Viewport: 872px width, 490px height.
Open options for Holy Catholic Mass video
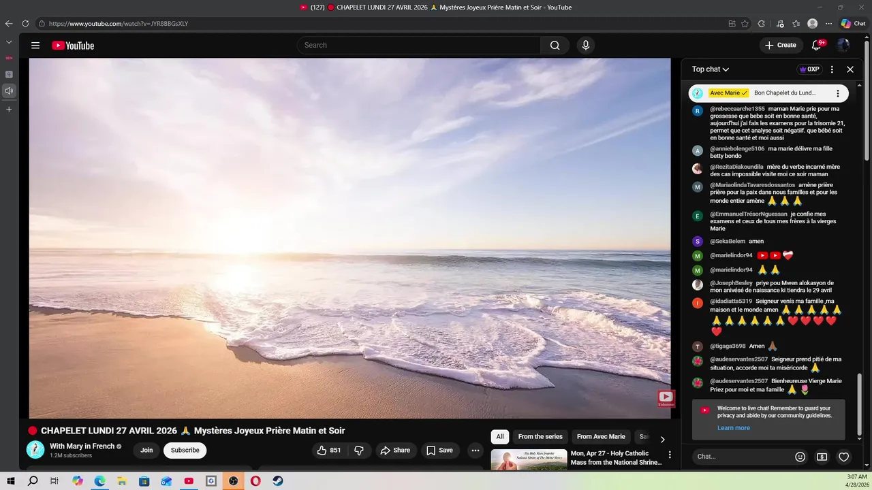[x=670, y=455]
